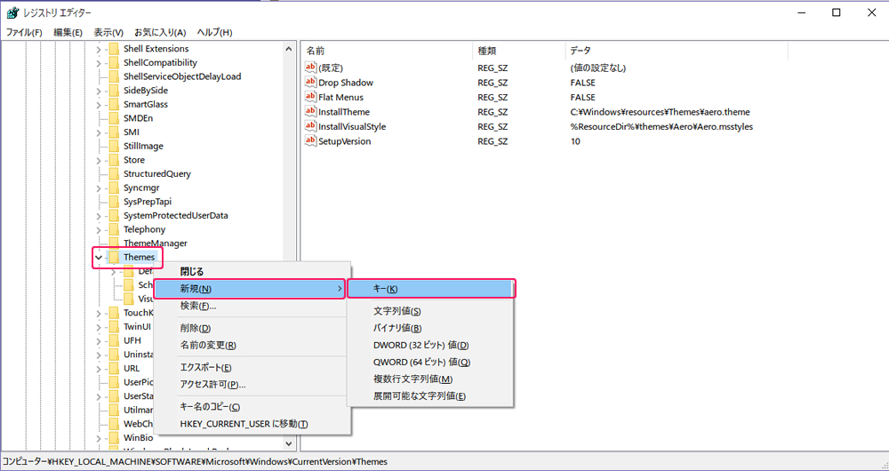
Task: Click the UFH folder icon
Action: [114, 340]
